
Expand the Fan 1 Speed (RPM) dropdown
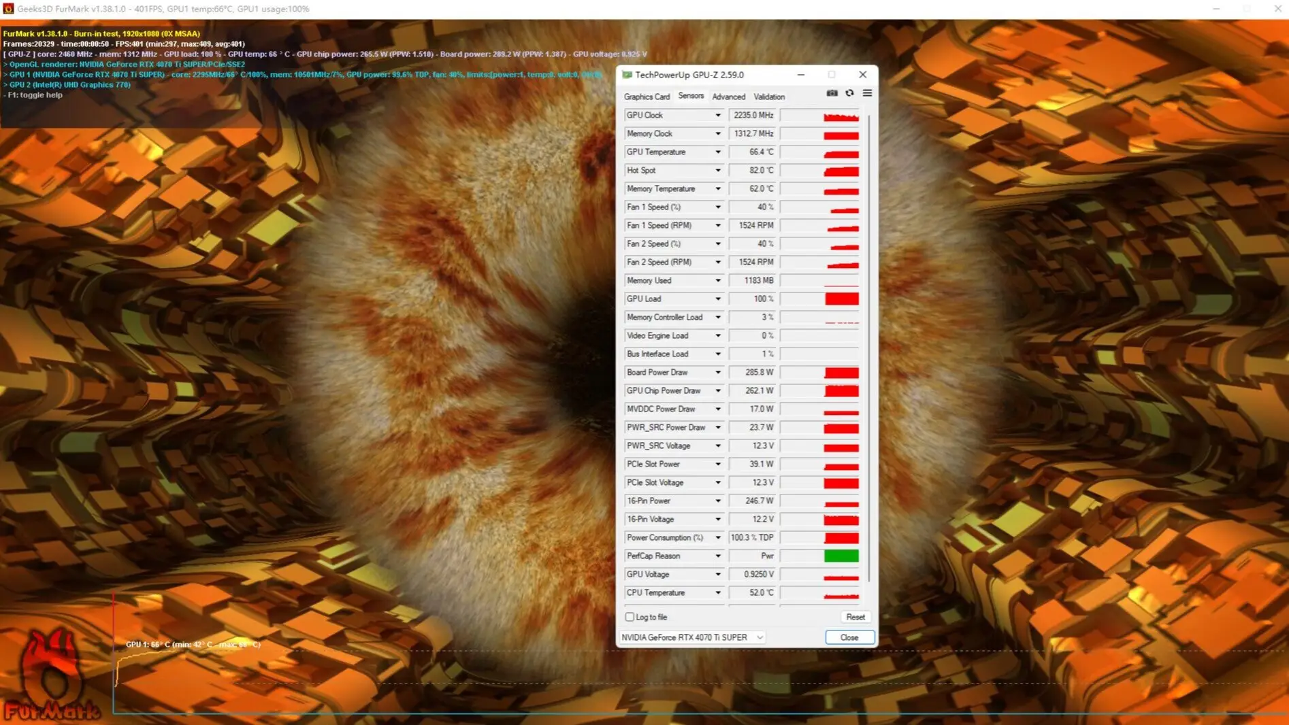click(x=717, y=226)
